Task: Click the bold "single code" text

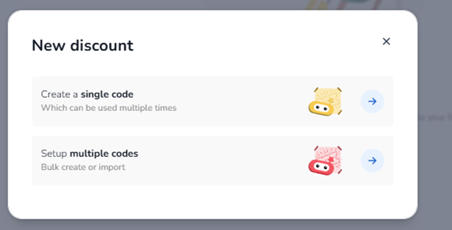Action: 107,94
